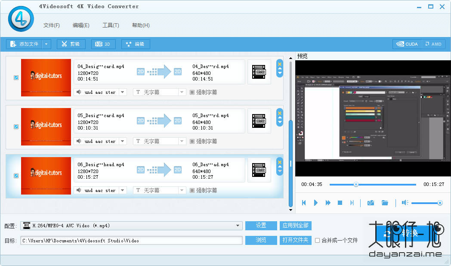Toggle forced subtitles (强制字幕) for 06_Design
This screenshot has height=266, width=451.
click(192, 190)
